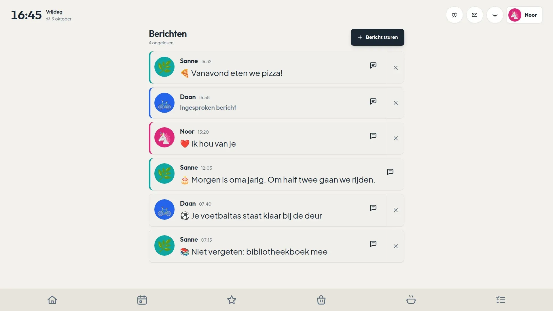Dismiss Daan's 15:58 voice message

[x=395, y=103]
